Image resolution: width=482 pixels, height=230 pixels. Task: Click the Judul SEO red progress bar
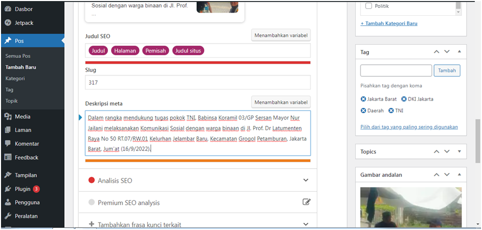pyautogui.click(x=198, y=63)
